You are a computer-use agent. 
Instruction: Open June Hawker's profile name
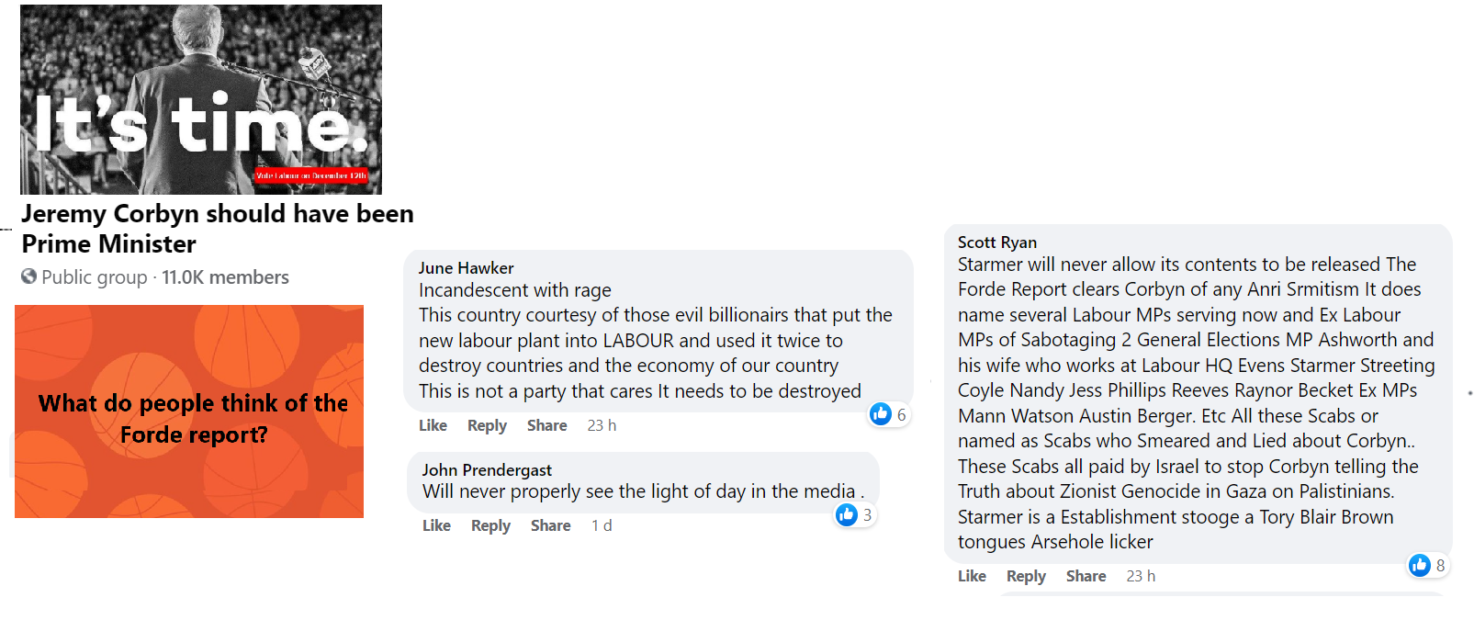(x=466, y=268)
